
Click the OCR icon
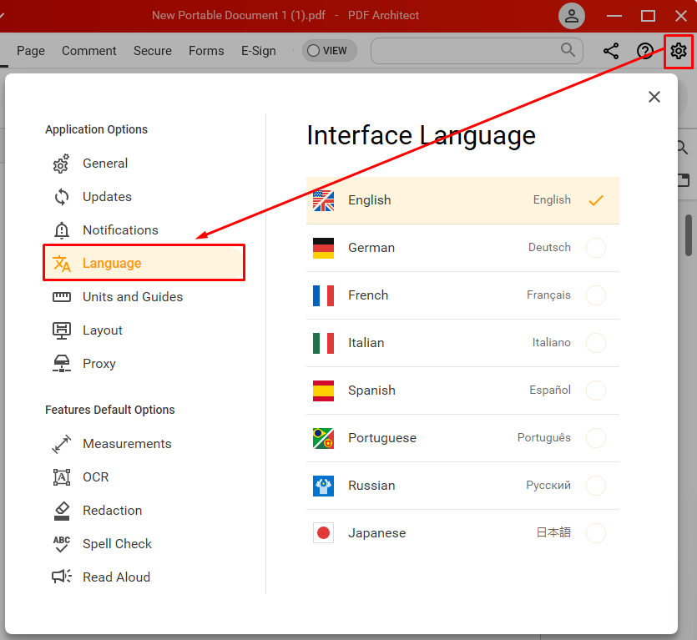pyautogui.click(x=61, y=477)
